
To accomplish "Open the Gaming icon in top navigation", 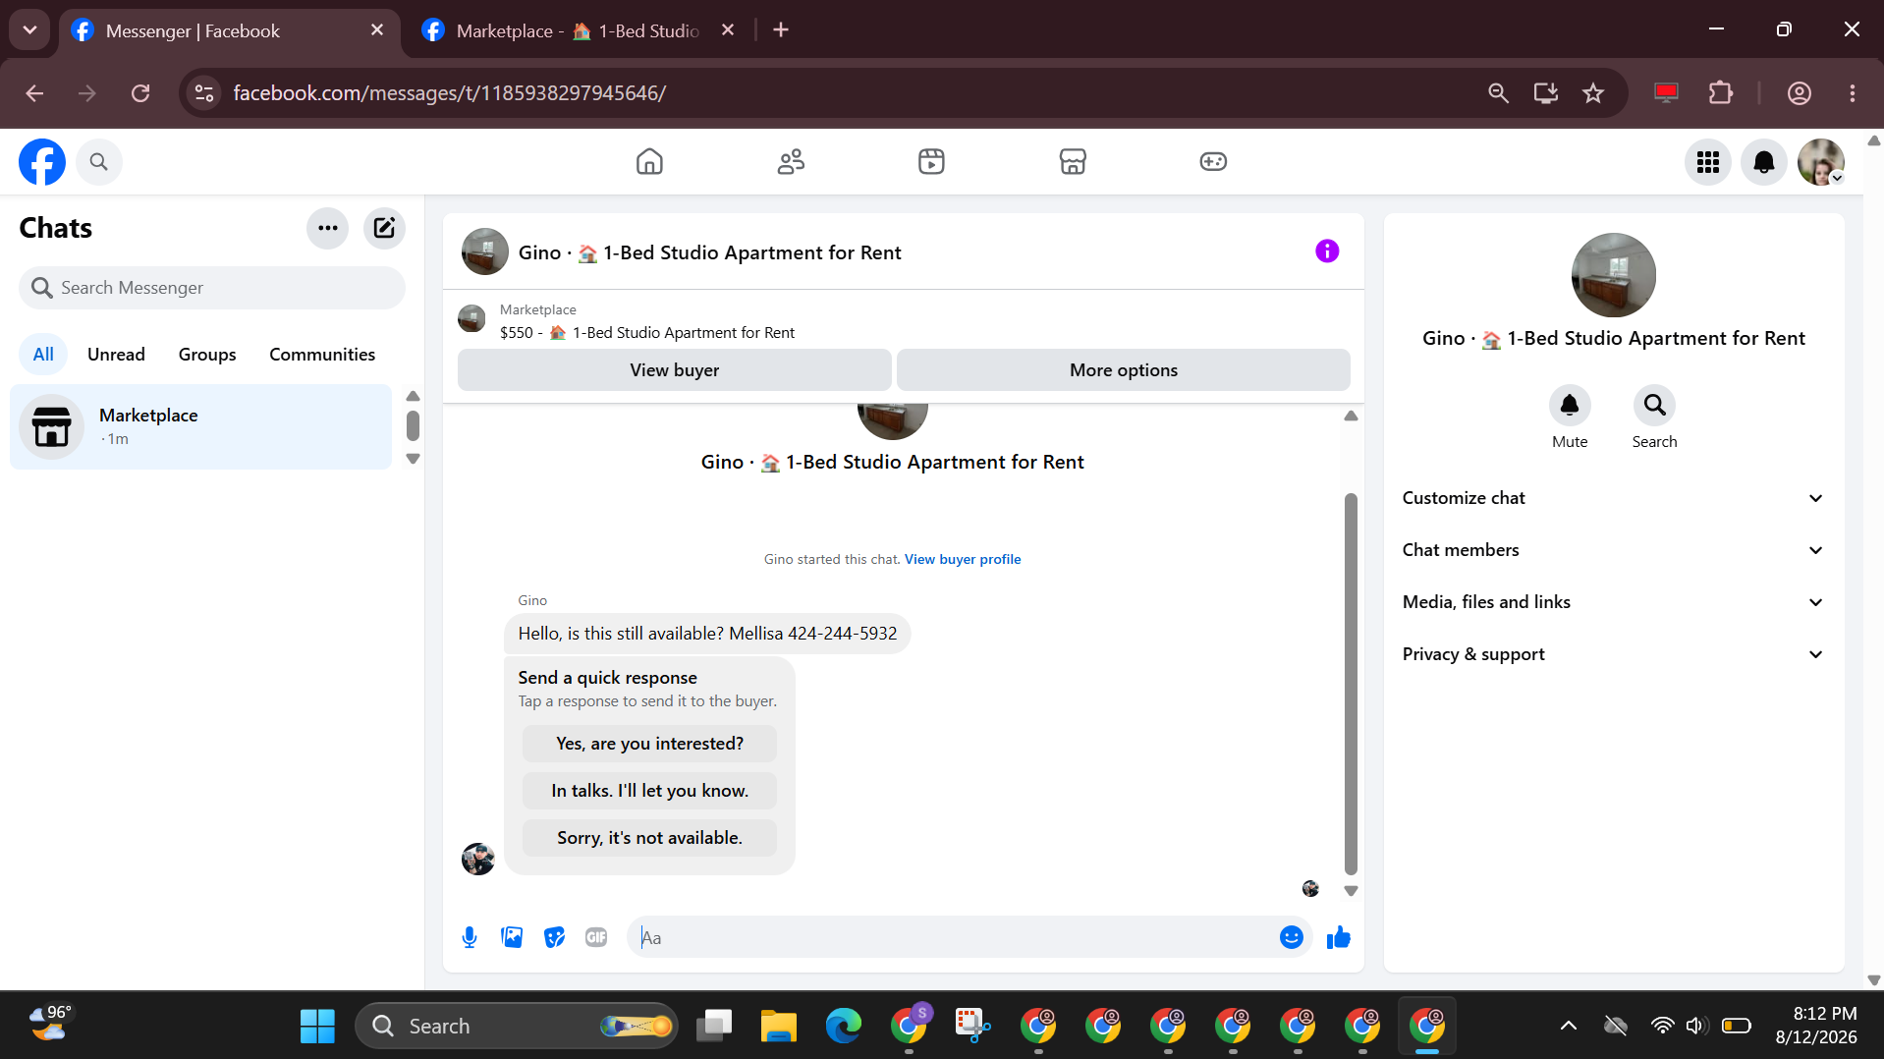I will tap(1213, 161).
